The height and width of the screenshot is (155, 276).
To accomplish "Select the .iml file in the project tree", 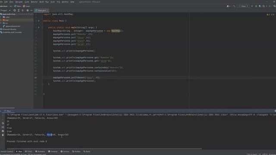I will (13, 26).
